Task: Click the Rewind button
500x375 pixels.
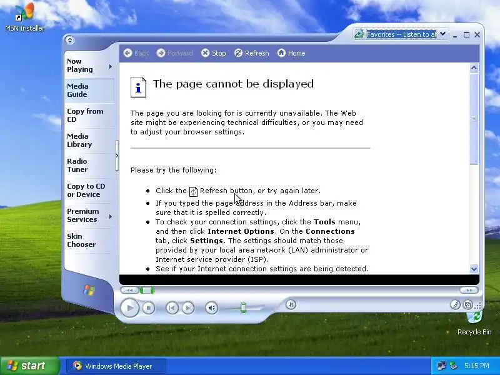Action: pos(129,291)
